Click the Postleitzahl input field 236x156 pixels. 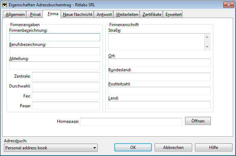[x=159, y=91]
